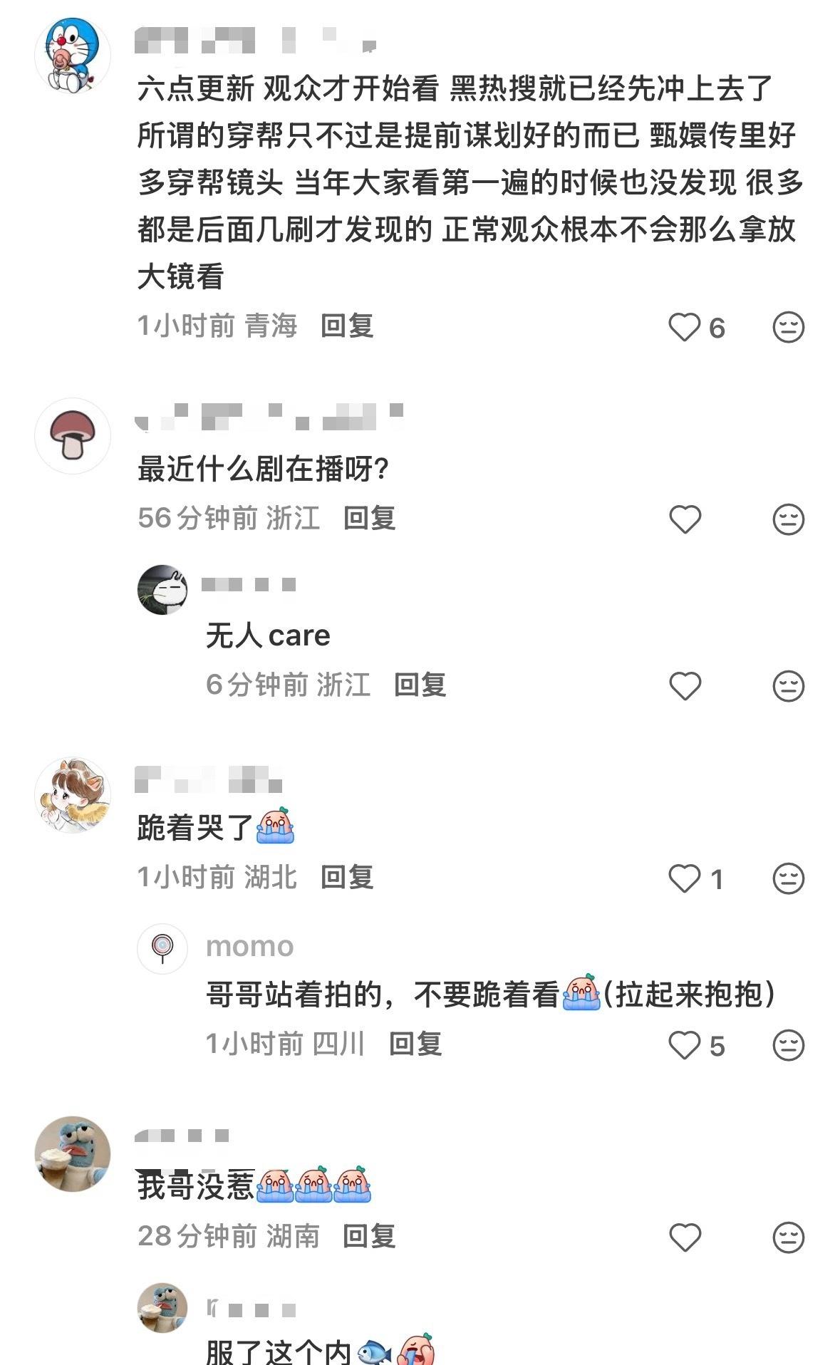This screenshot has width=840, height=1365.
Task: Dislike the '最近什么剧在播呀' comment
Action: point(788,519)
